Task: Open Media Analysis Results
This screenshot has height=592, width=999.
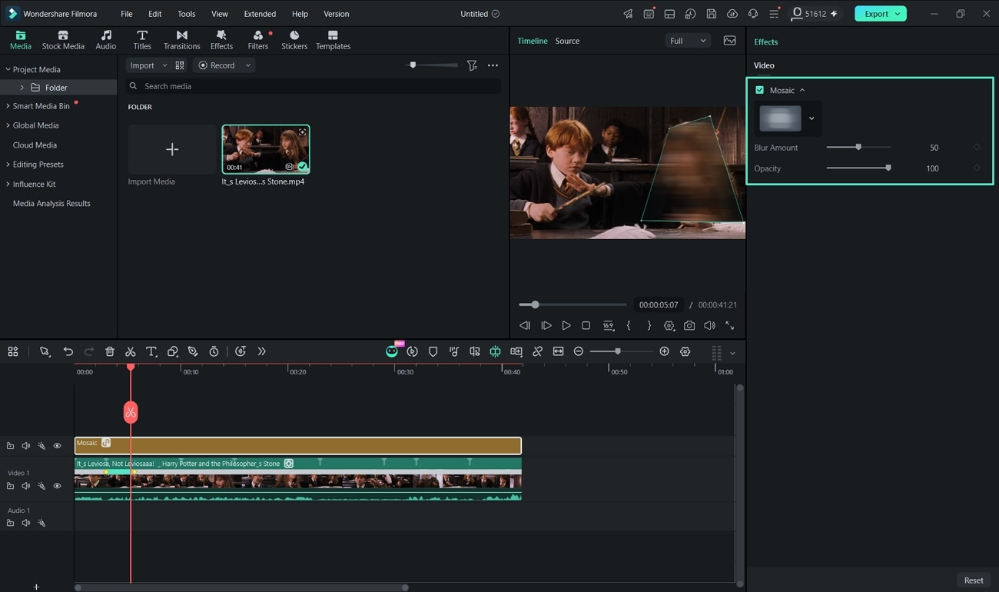Action: 51,204
